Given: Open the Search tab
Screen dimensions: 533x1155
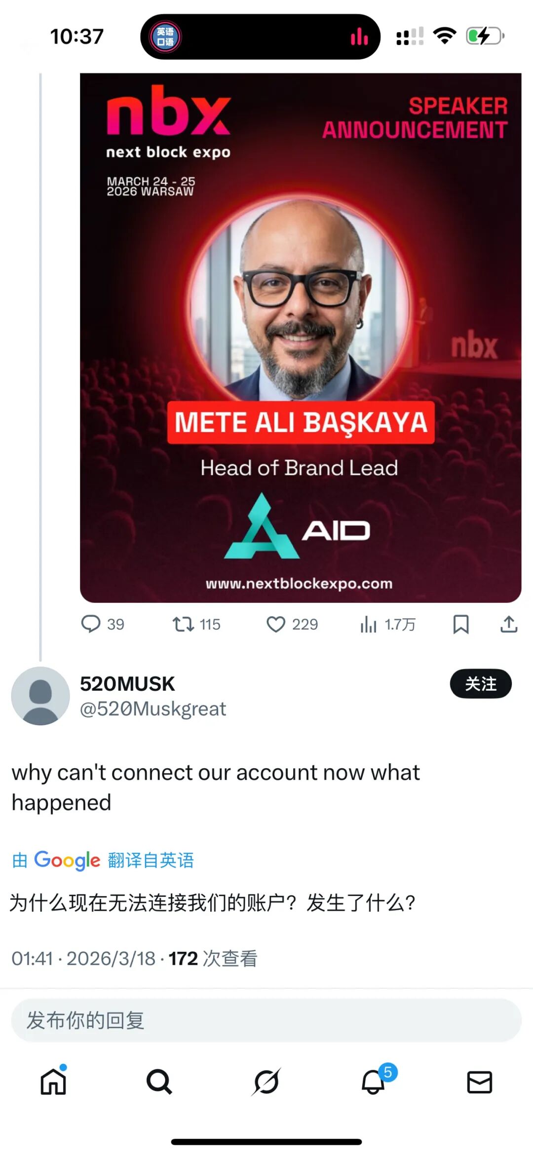Looking at the screenshot, I should click(x=159, y=1082).
